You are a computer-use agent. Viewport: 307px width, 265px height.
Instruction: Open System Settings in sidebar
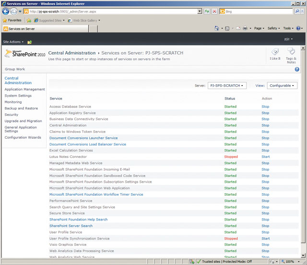tap(18, 96)
